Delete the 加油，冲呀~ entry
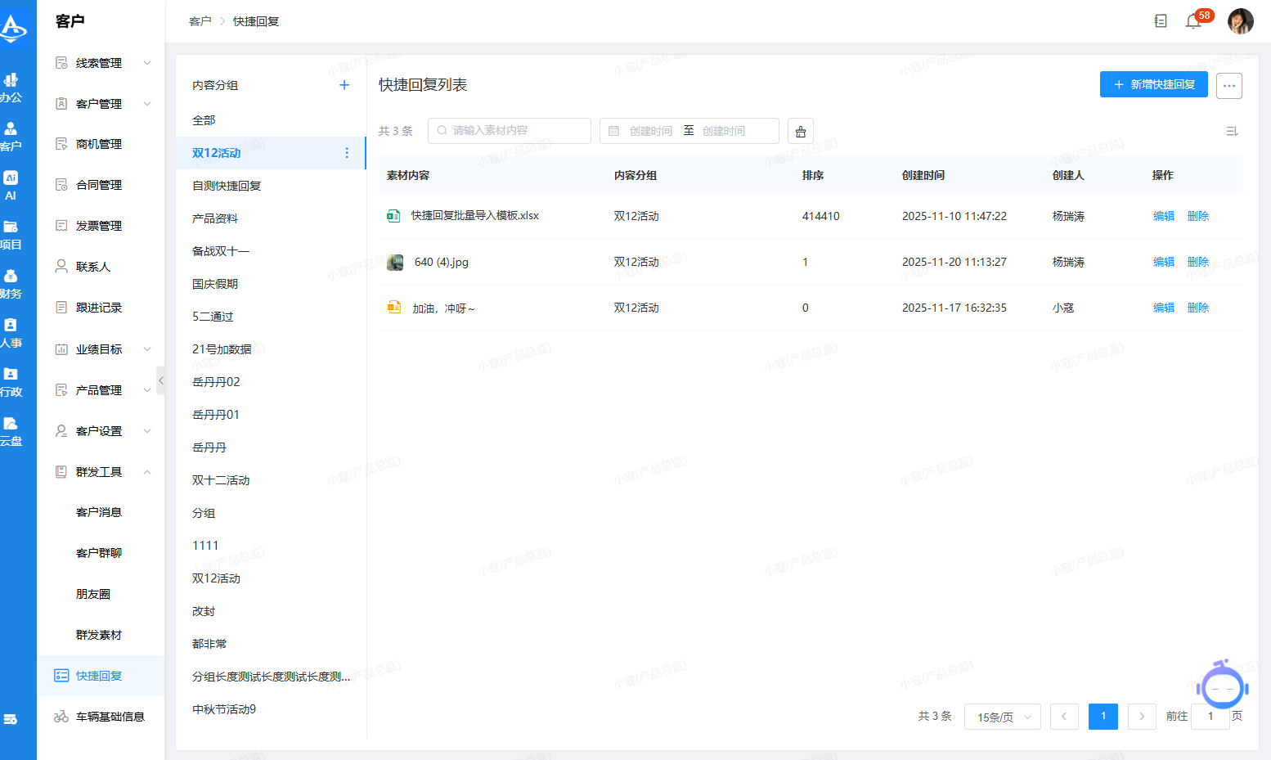 (1197, 308)
